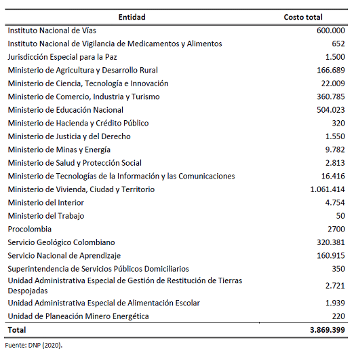
Task: Select Ministerio de Ciencia, Tecnología e Innovación
Action: 88,84
